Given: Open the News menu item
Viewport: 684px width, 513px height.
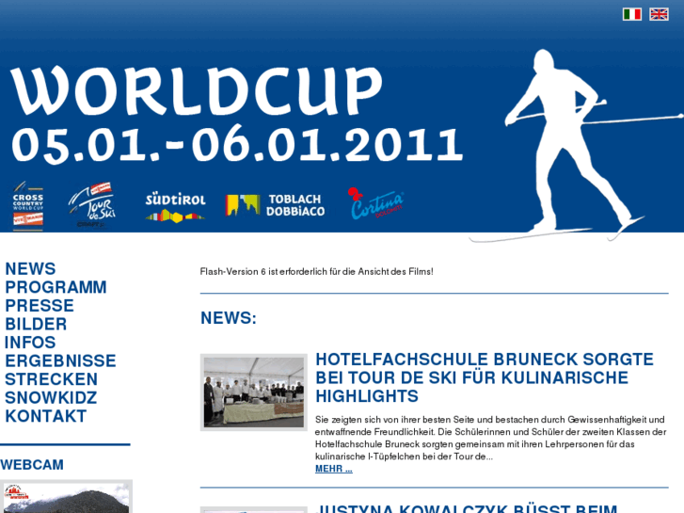Looking at the screenshot, I should click(30, 268).
